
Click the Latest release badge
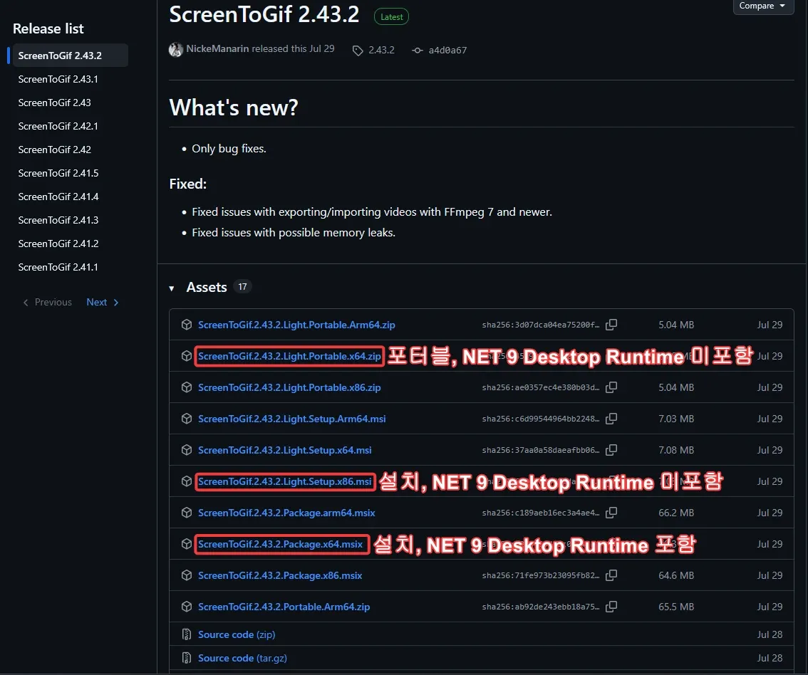pos(392,16)
